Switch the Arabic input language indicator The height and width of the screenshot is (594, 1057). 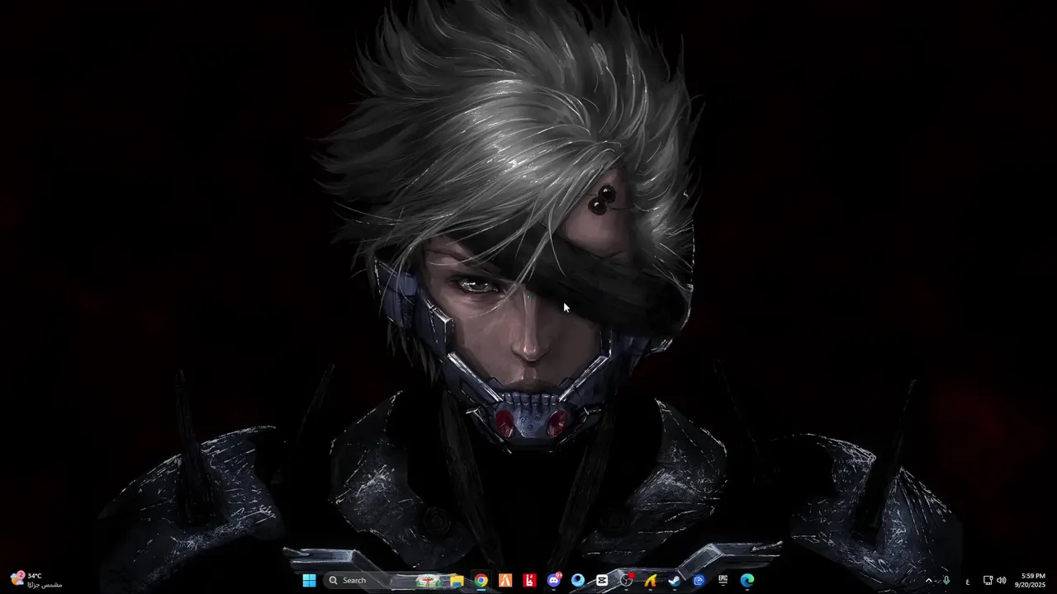tap(967, 581)
